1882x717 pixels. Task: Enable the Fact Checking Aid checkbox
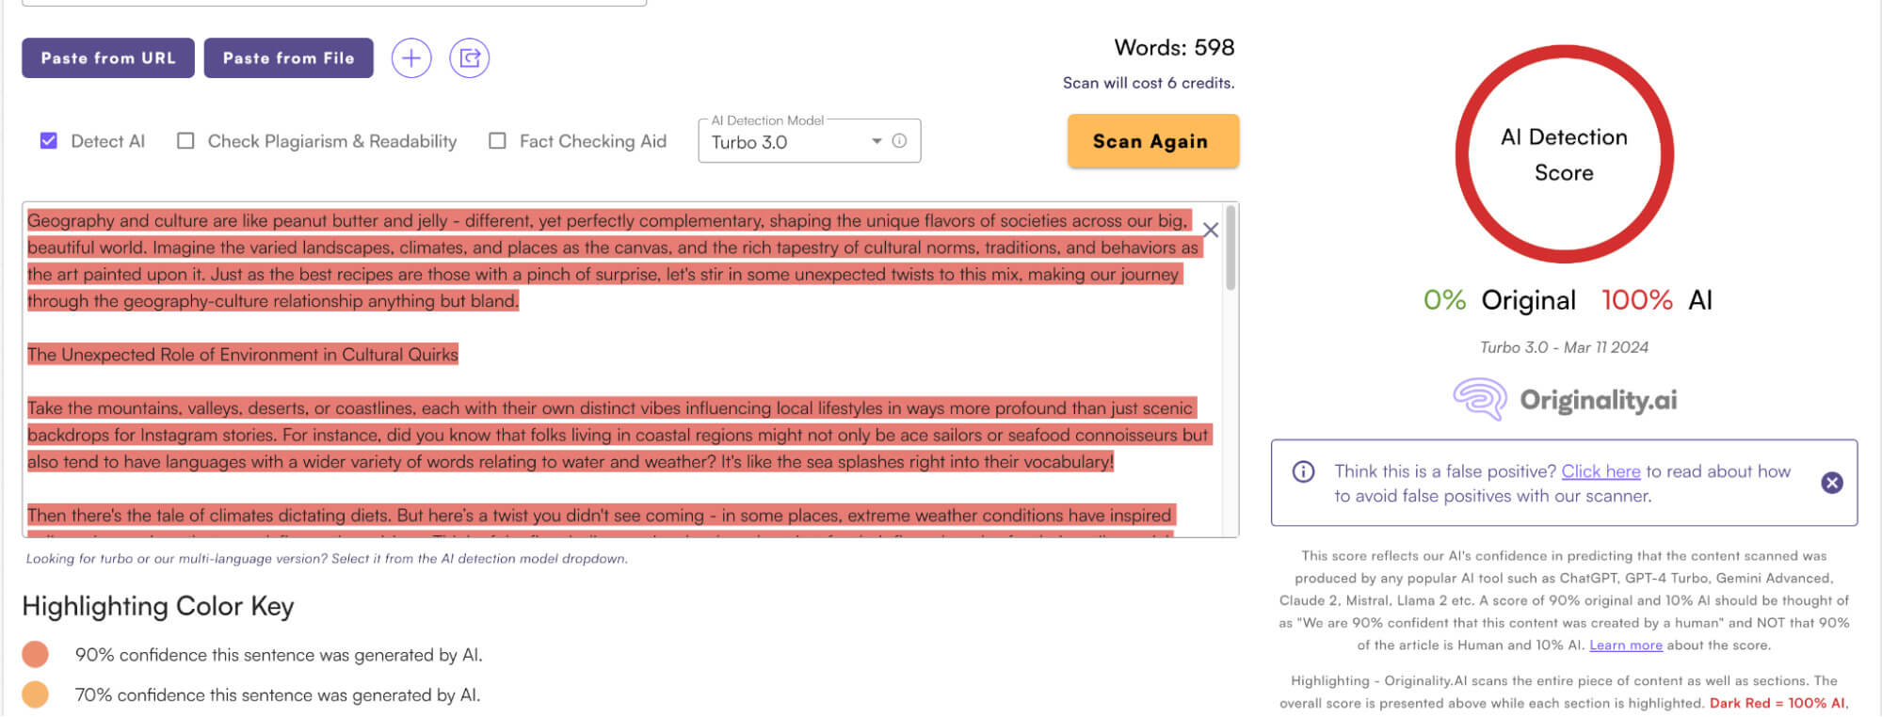click(497, 141)
